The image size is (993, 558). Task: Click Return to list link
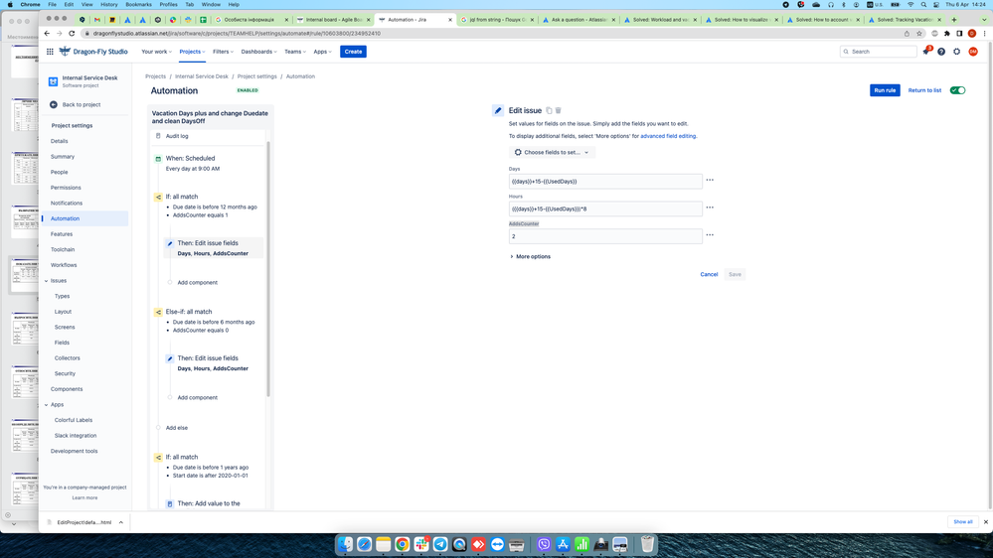[924, 90]
